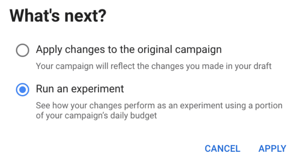Click the word 'campaign' in the first option label
Viewport: 294px width, 165px height.
click(199, 50)
